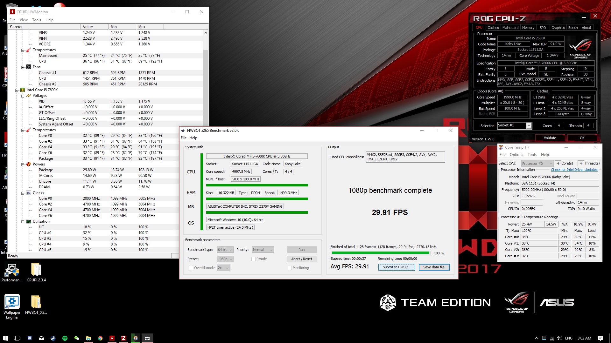Viewport: 611px width, 343px height.
Task: Open the volume control in the system tray
Action: [559, 338]
